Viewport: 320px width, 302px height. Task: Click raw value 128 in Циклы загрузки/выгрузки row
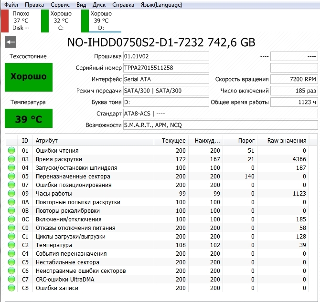click(301, 236)
